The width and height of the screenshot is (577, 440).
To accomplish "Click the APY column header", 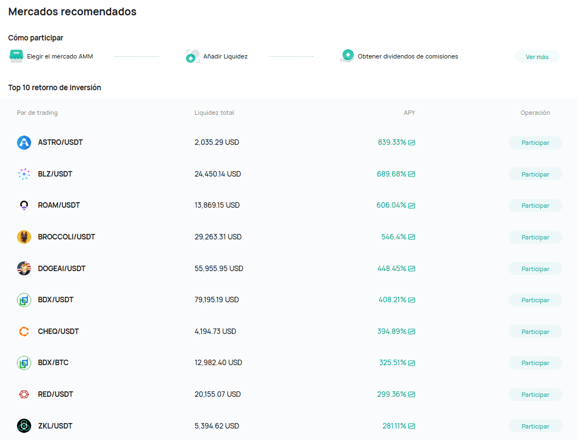I will point(409,113).
